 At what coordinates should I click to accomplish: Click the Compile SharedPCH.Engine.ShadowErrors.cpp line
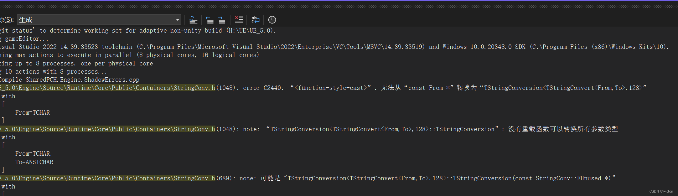(x=70, y=80)
